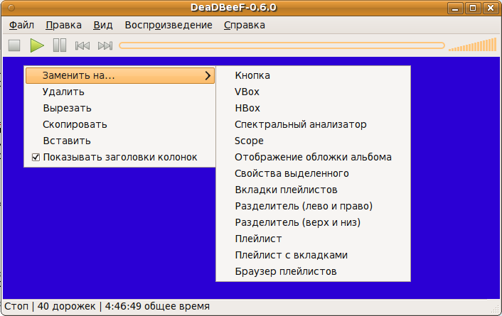
Task: Select Плейлист widget in submenu
Action: click(x=313, y=239)
